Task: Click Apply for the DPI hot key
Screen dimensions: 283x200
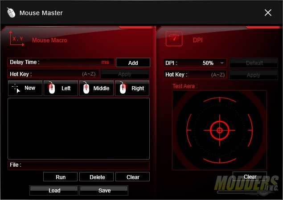Action: (254, 75)
